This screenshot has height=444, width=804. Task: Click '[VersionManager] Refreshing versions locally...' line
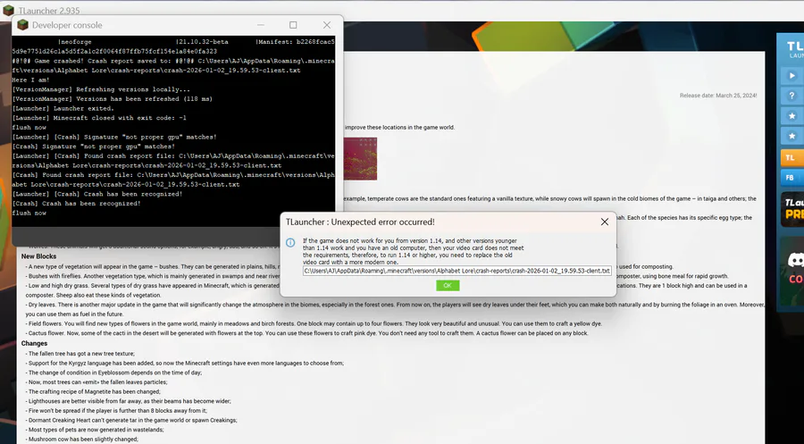pos(101,89)
